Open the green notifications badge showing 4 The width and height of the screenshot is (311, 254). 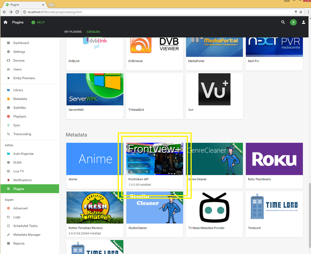[294, 22]
